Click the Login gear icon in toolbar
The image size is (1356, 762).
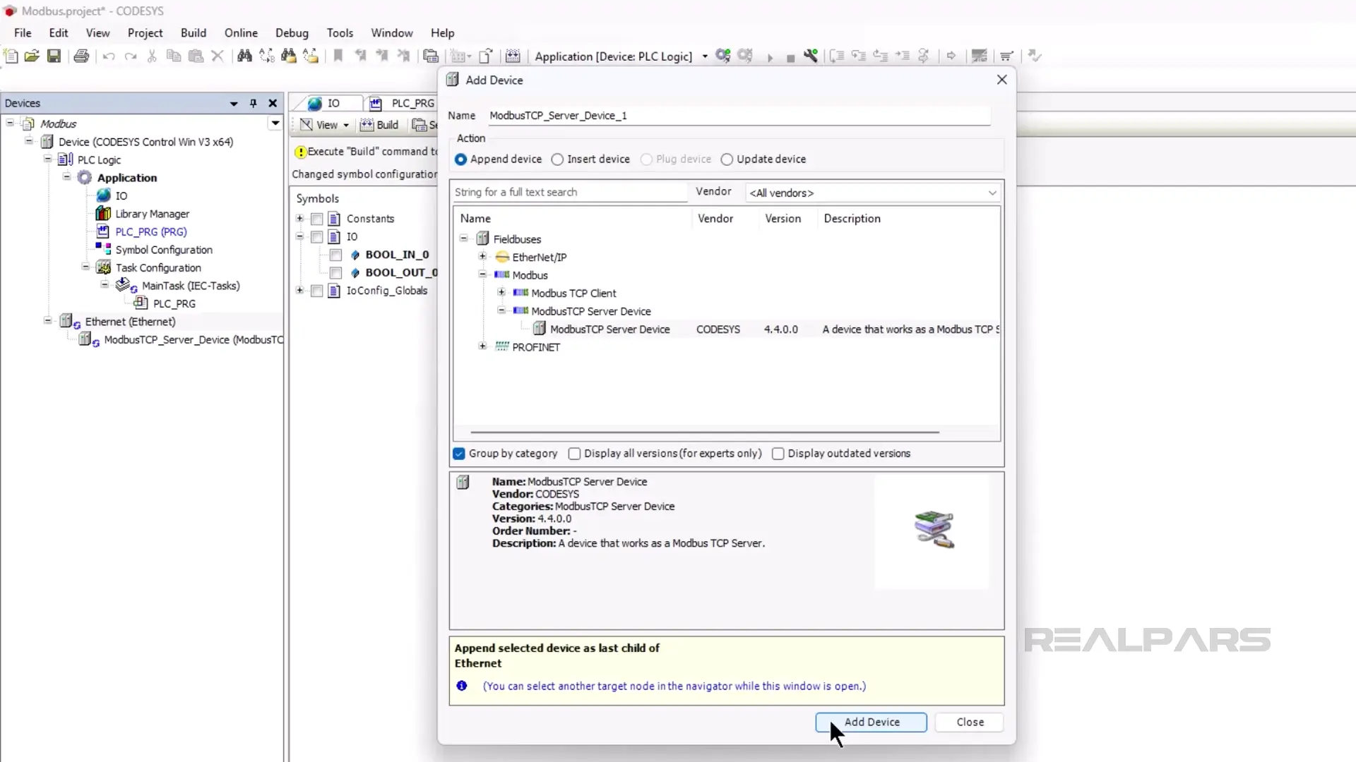click(722, 56)
